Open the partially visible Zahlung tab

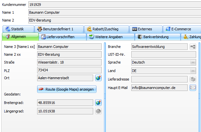(x=191, y=37)
